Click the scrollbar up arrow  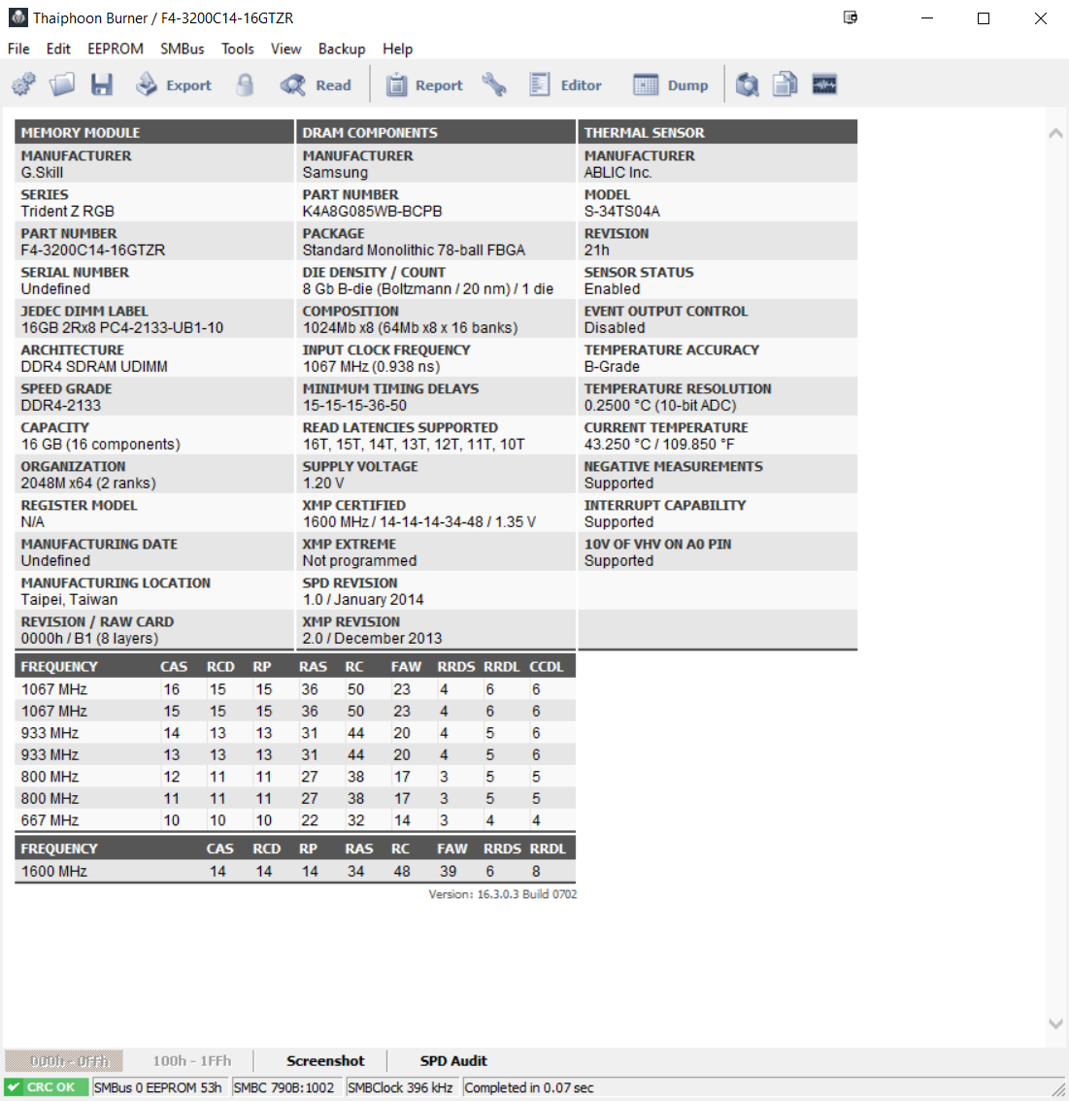pos(1055,133)
